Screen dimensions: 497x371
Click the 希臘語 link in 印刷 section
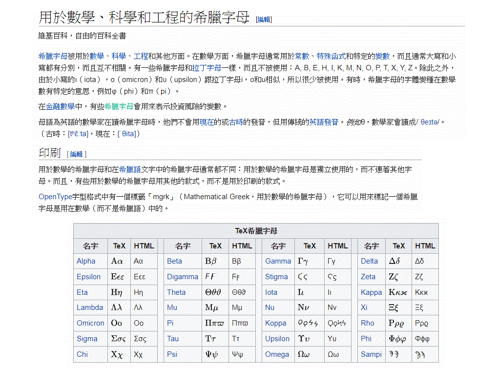pyautogui.click(x=130, y=169)
